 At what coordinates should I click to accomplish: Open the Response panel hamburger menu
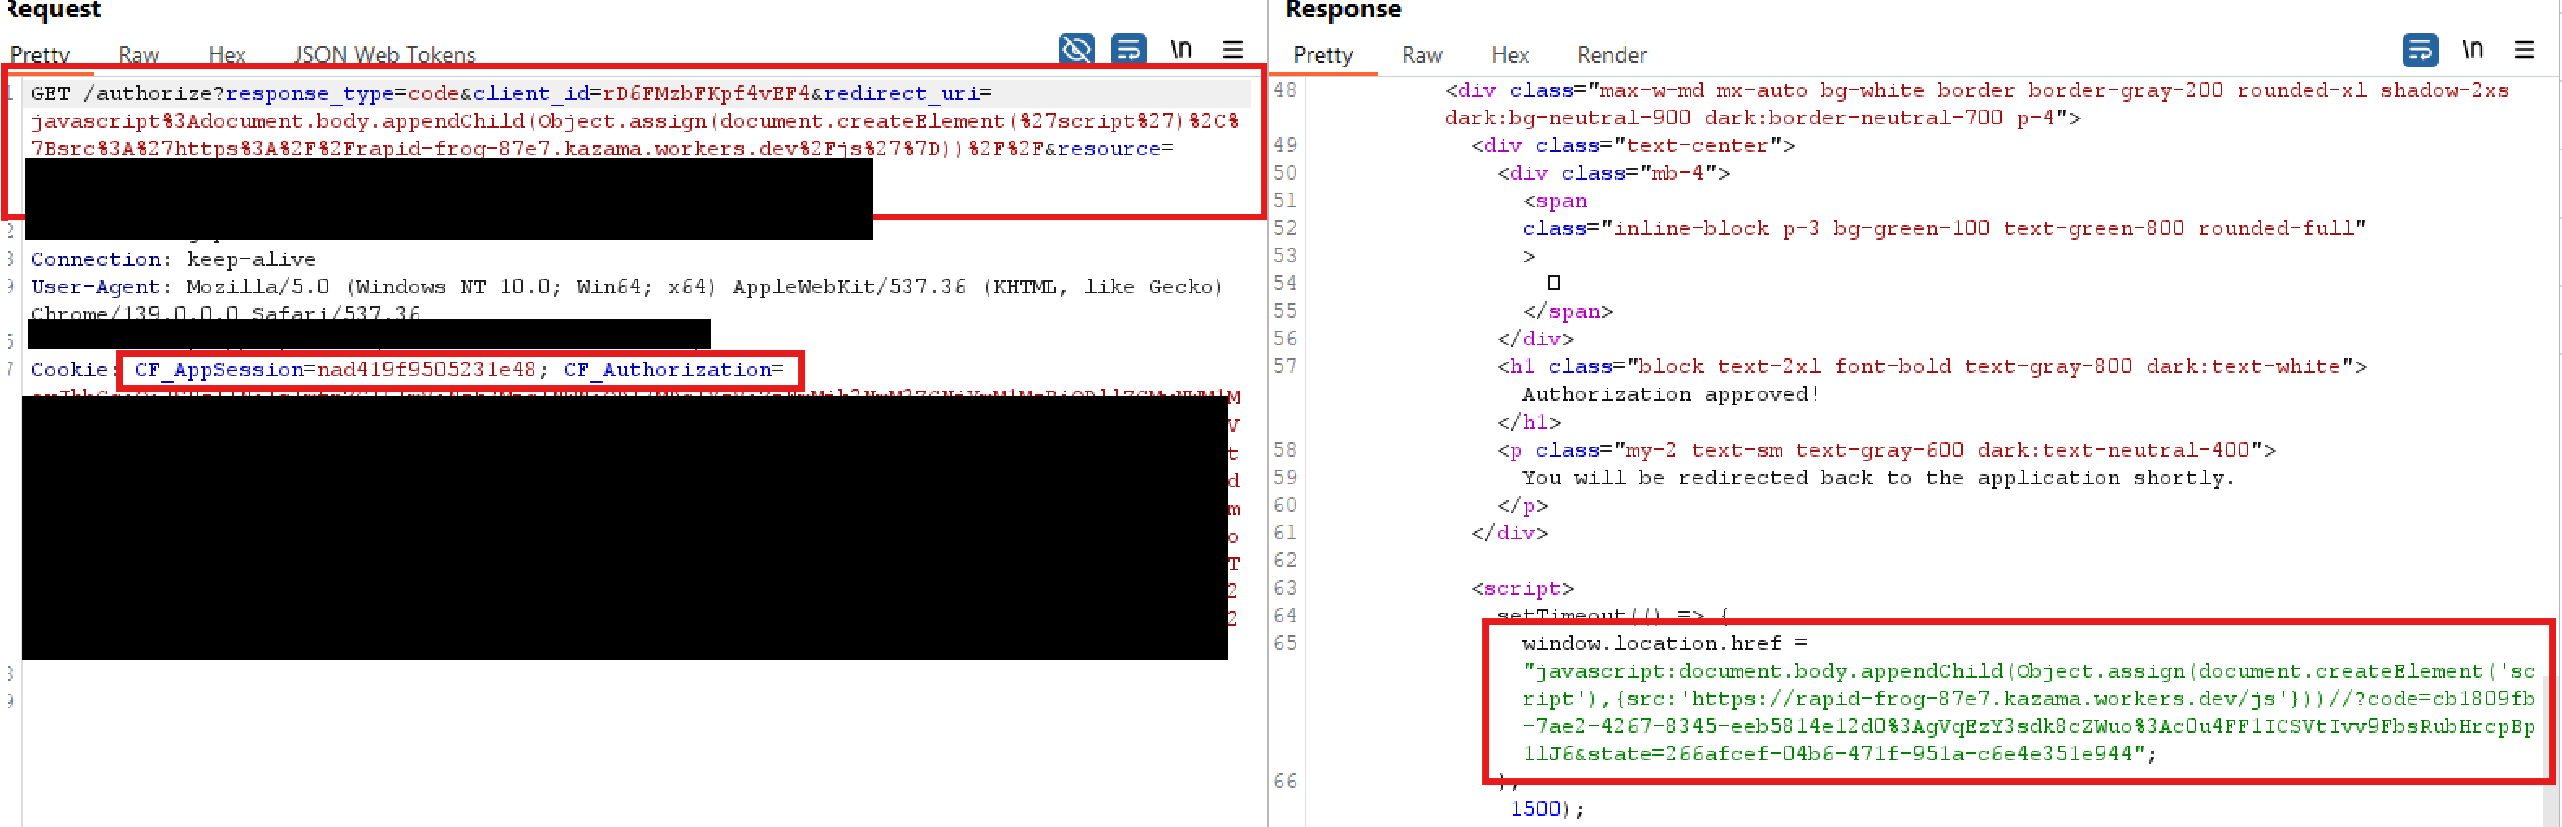[2523, 49]
